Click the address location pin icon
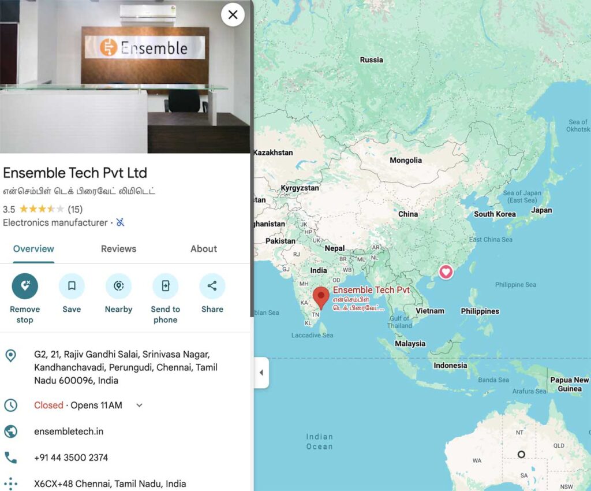This screenshot has width=591, height=491. pyautogui.click(x=11, y=356)
